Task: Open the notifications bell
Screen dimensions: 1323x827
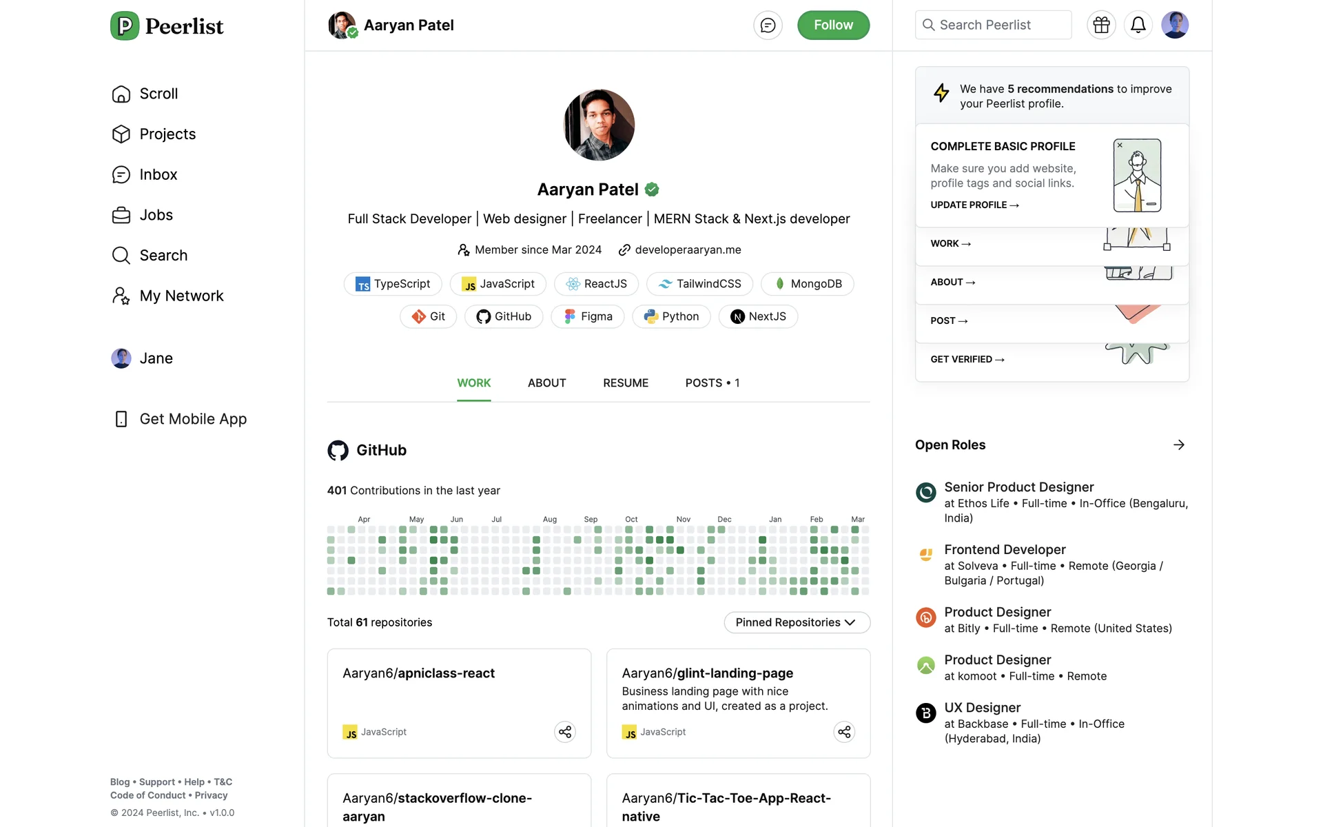Action: tap(1138, 25)
